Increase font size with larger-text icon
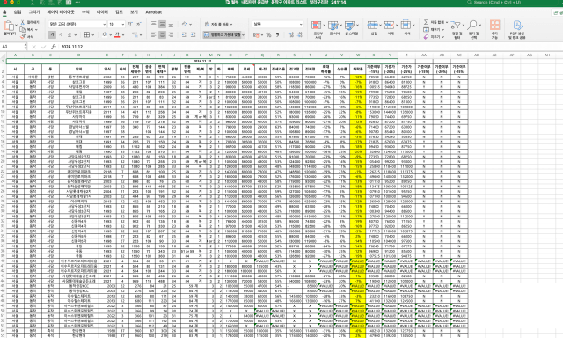The image size is (563, 338). coord(129,24)
